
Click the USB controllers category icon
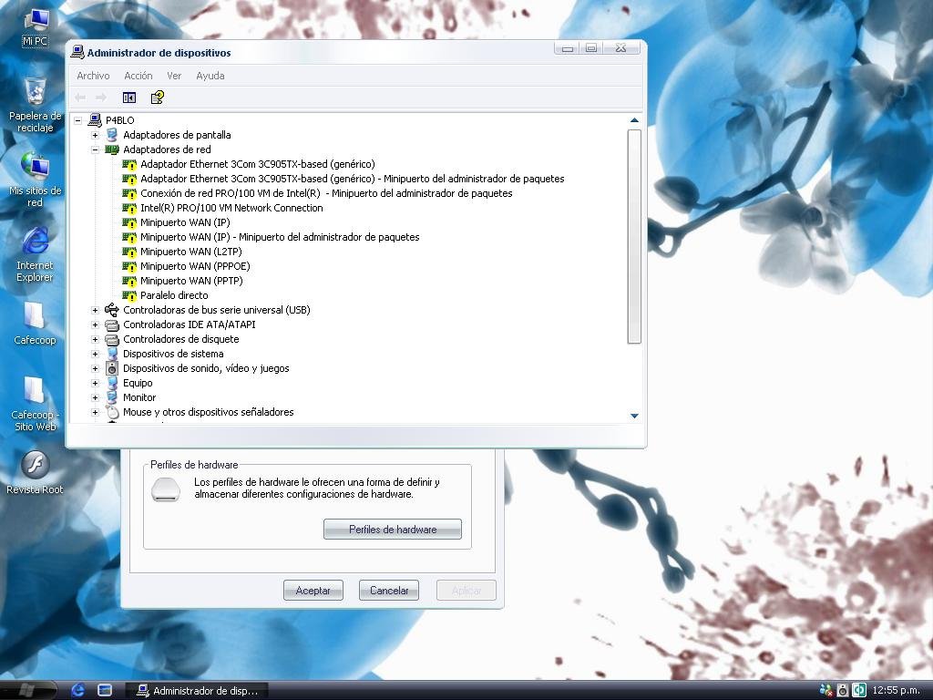pos(112,310)
